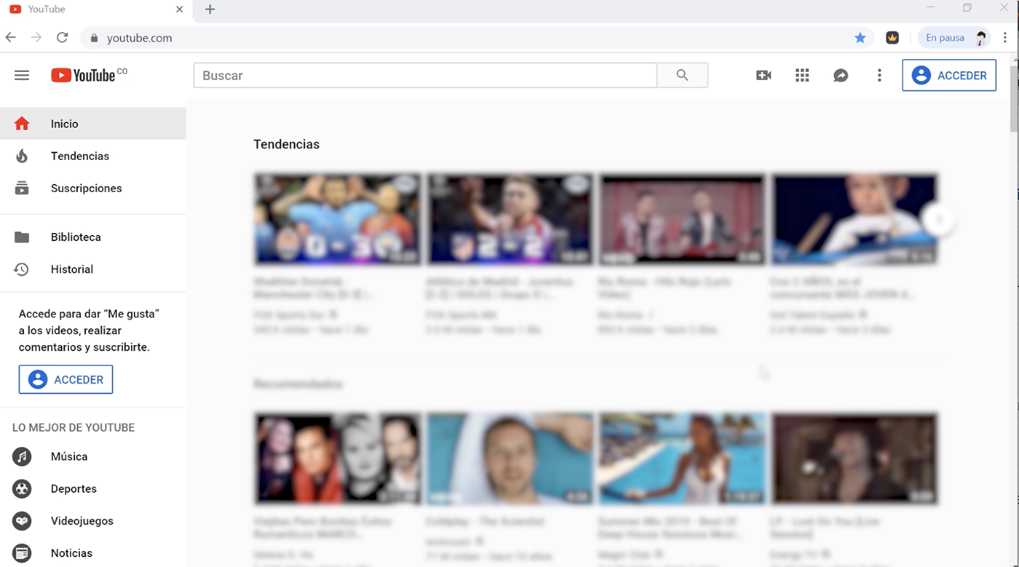
Task: Click ACCEDER button in the header
Action: pyautogui.click(x=949, y=75)
